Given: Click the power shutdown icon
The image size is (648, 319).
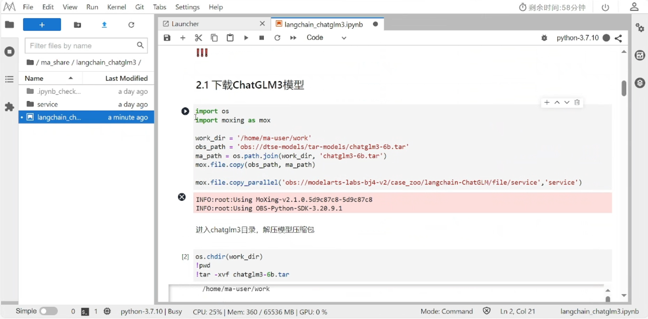Looking at the screenshot, I should 605,7.
